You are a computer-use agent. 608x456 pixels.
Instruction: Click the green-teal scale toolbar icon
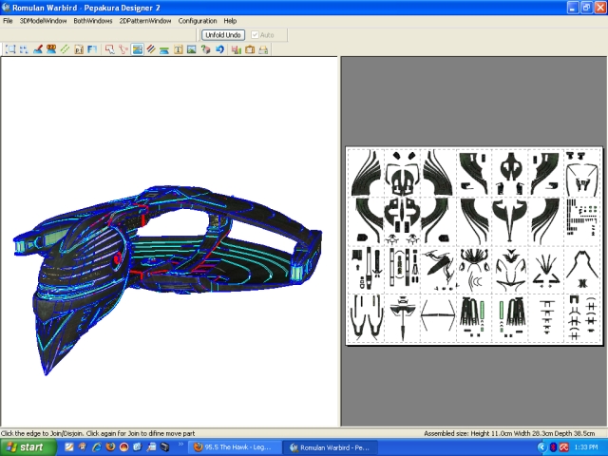click(164, 49)
